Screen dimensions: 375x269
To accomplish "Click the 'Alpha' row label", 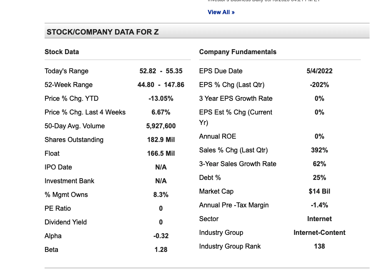I will click(53, 236).
